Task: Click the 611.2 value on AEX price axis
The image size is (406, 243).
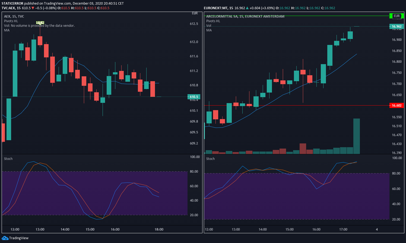Action: coord(194,71)
